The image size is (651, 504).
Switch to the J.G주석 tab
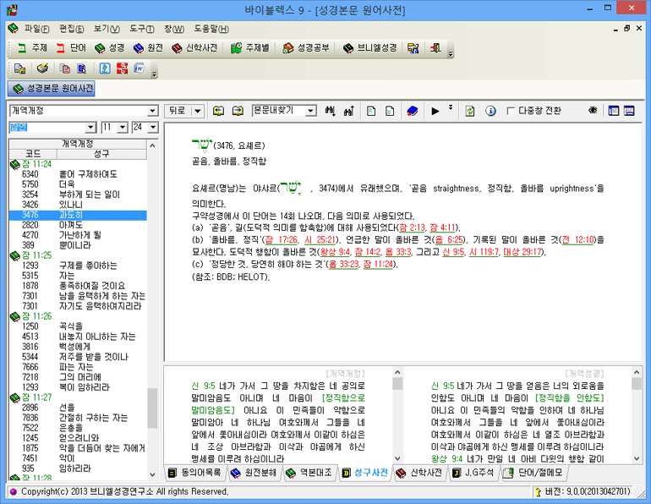point(473,473)
